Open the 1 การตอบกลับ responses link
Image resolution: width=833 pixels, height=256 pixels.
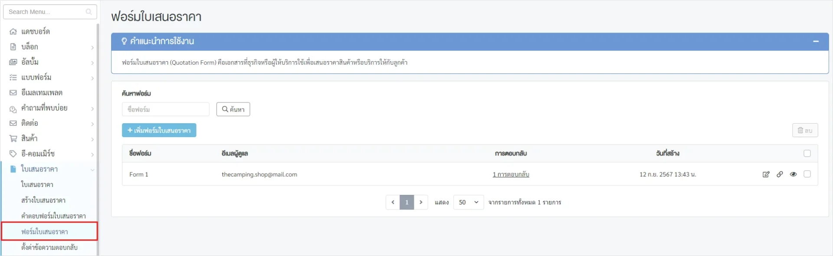click(511, 174)
